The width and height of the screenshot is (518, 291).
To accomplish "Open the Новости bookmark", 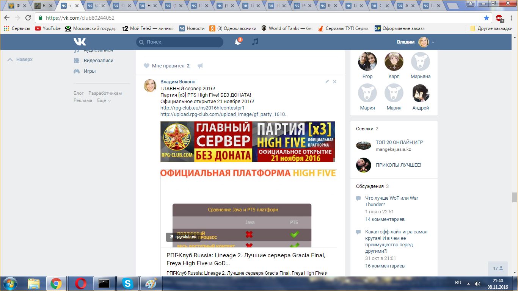I will click(192, 28).
